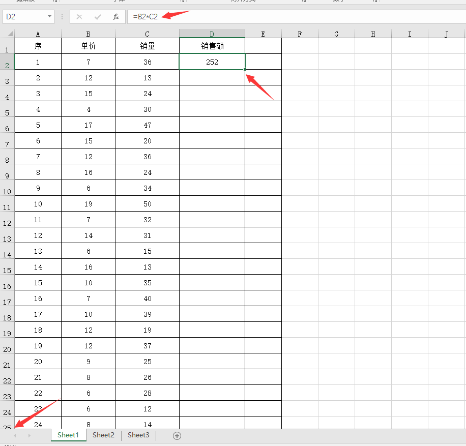Viewport: 466px width, 446px height.
Task: Click cell A12 showing sequence number 11
Action: 38,219
